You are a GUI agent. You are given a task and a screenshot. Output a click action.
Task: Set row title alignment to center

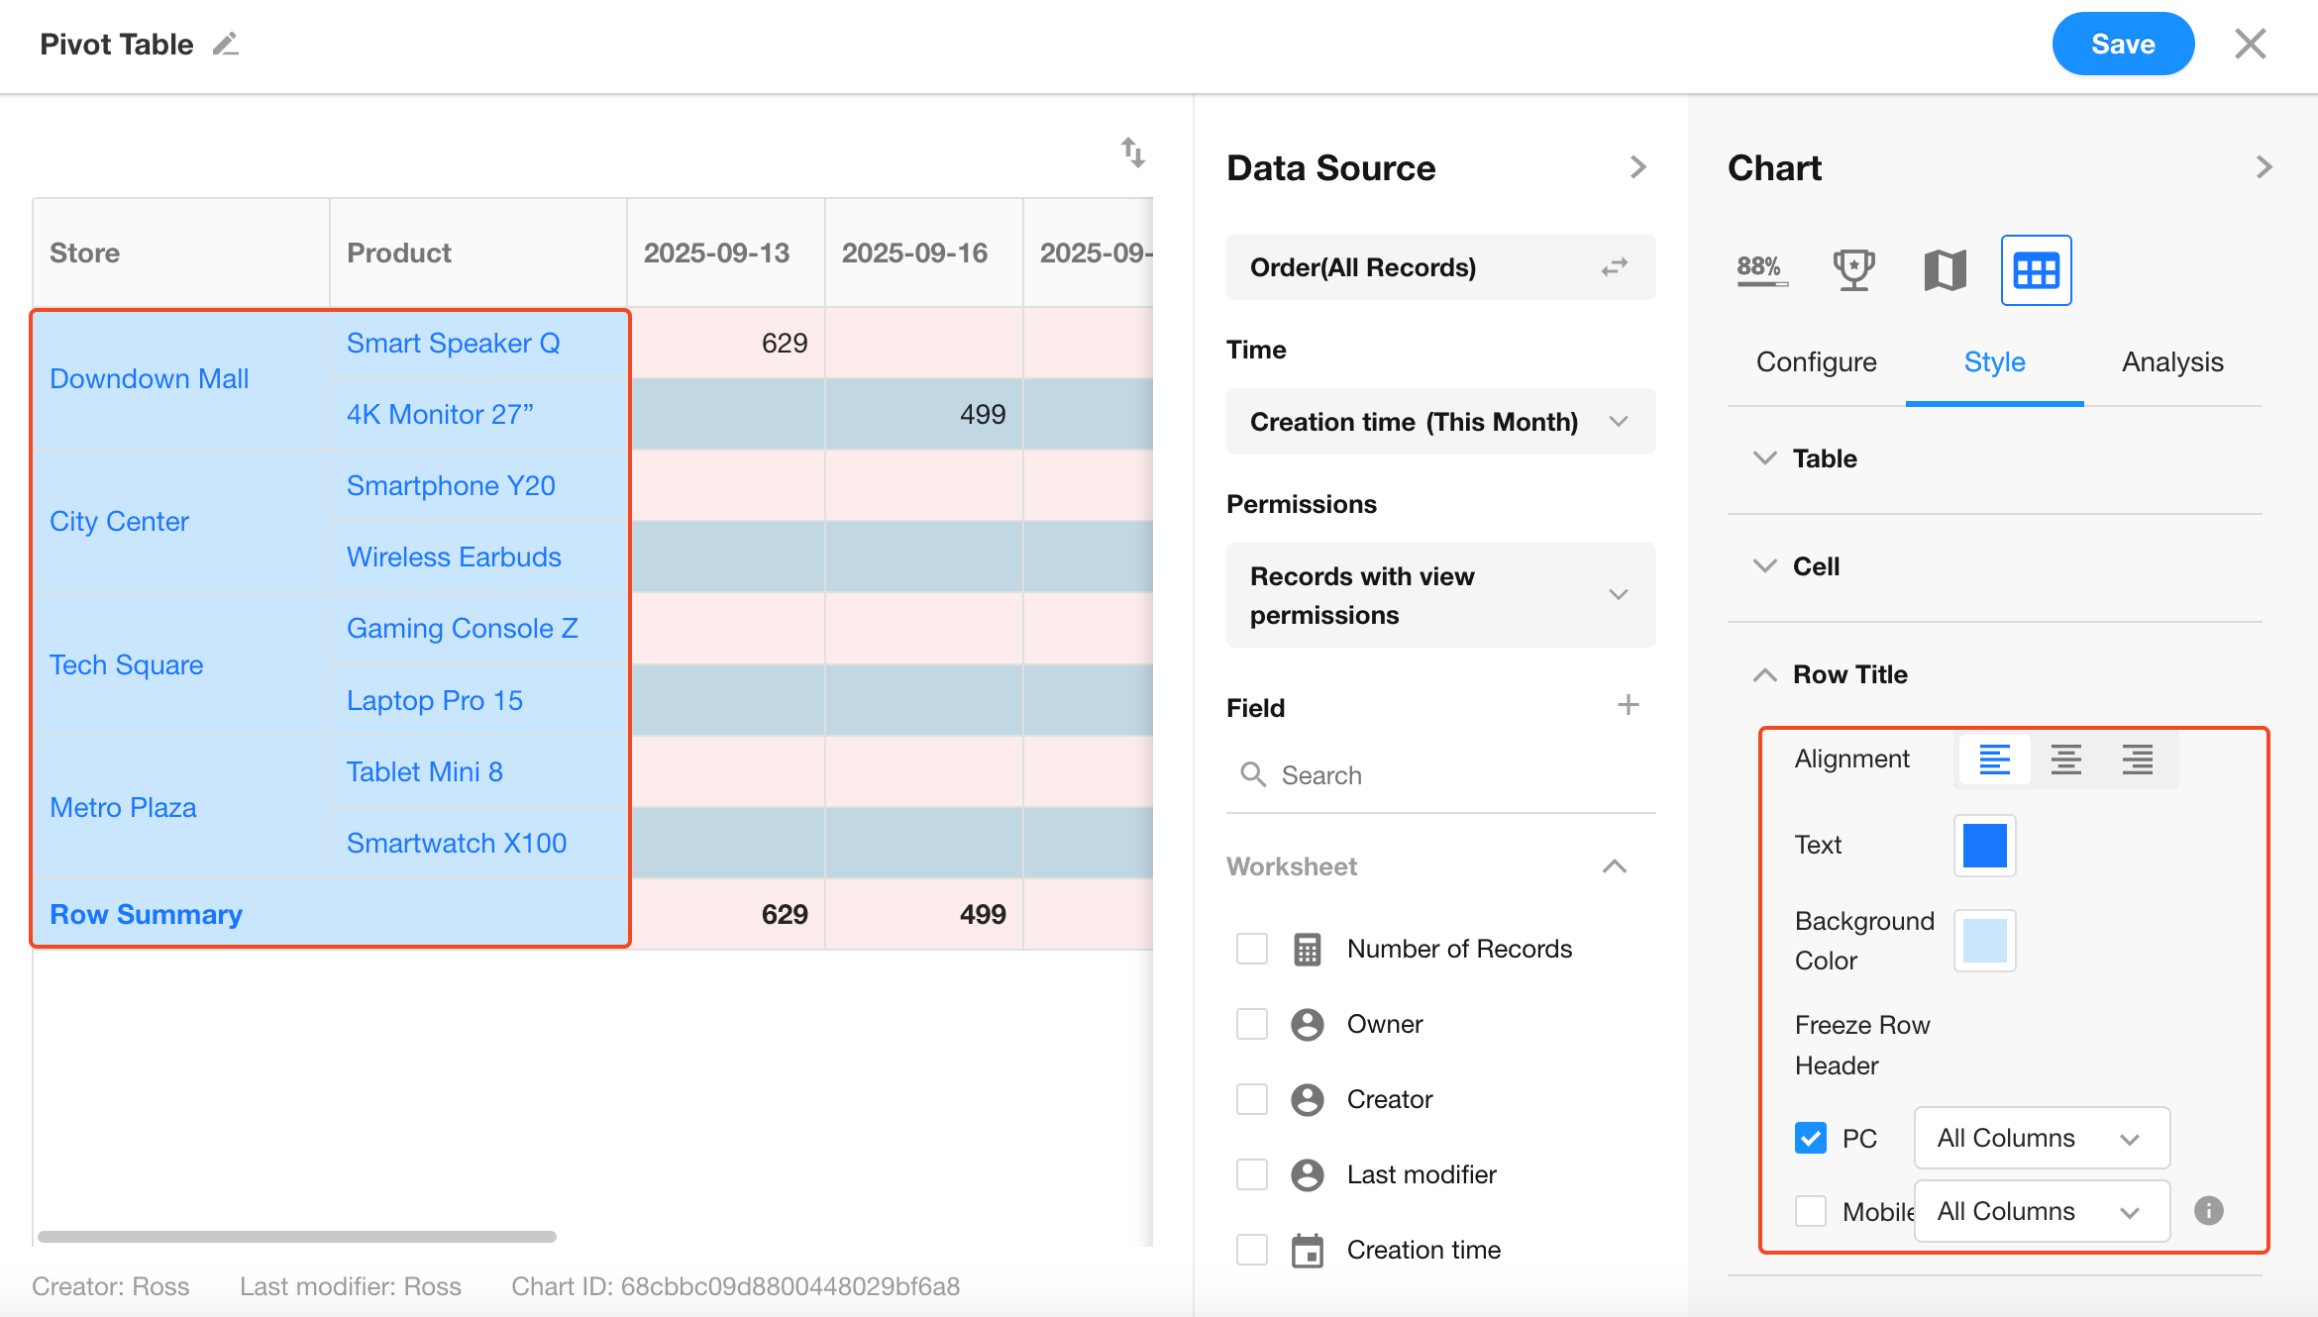click(2065, 760)
